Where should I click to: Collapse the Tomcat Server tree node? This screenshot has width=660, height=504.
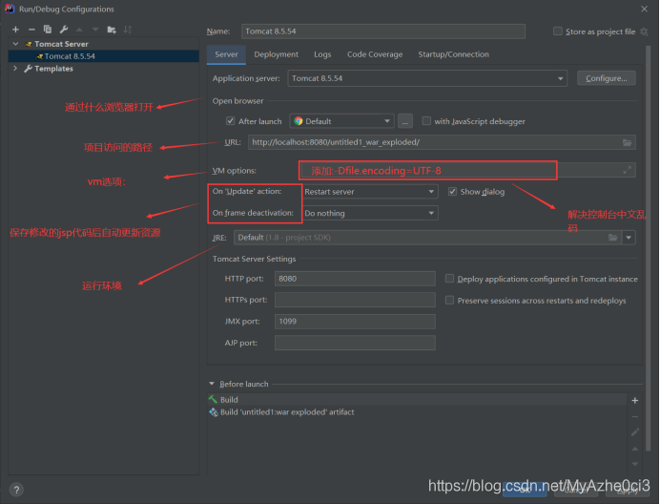click(x=15, y=44)
